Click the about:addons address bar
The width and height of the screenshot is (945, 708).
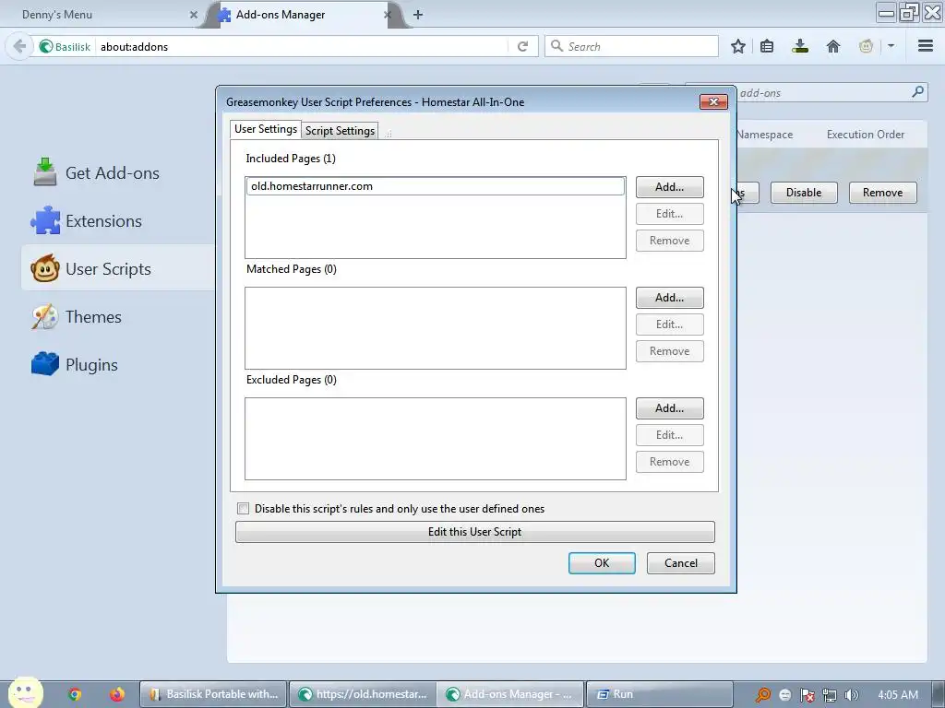(302, 46)
